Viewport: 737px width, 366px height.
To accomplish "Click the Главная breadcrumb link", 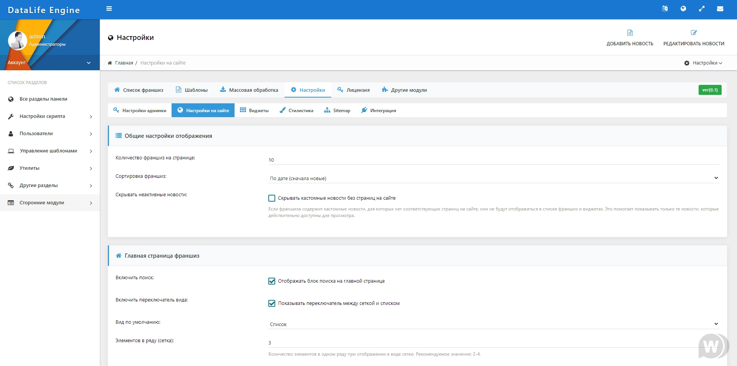I will click(124, 63).
